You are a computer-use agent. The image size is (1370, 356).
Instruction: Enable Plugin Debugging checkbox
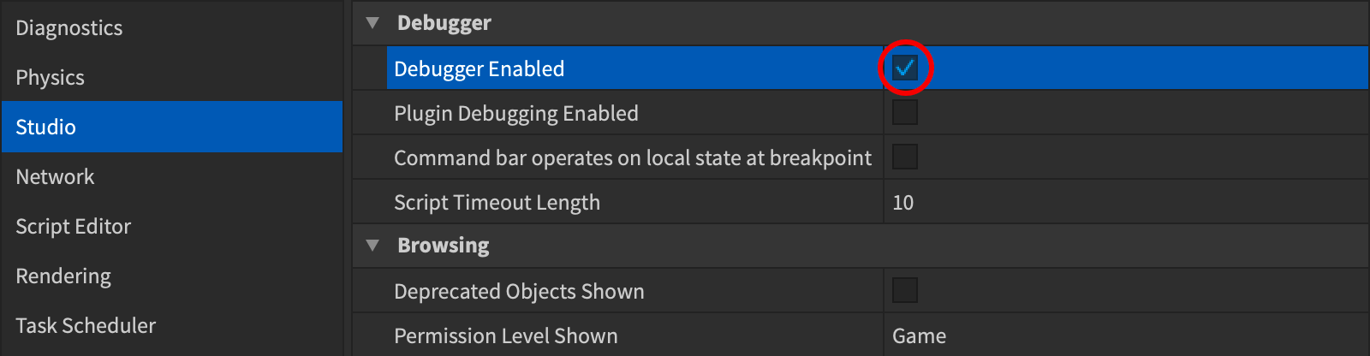pyautogui.click(x=905, y=112)
